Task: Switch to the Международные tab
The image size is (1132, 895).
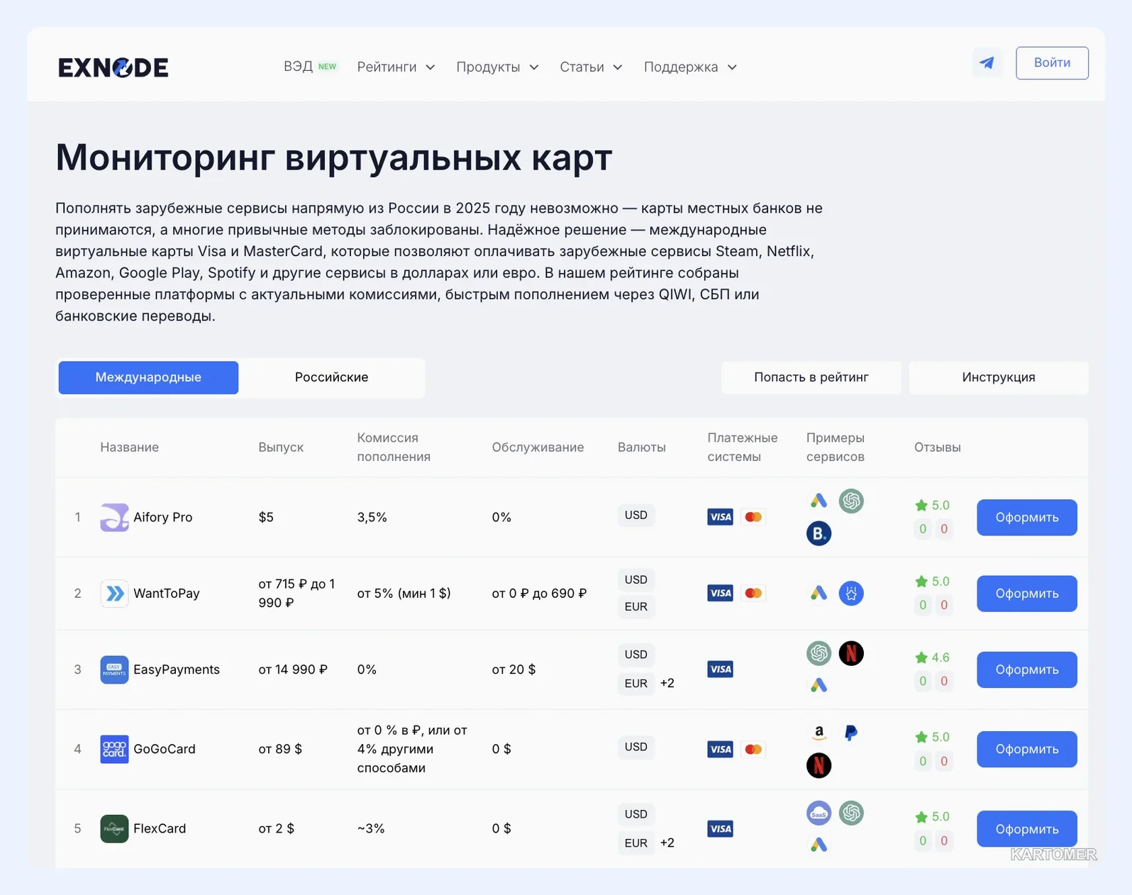Action: pos(148,377)
